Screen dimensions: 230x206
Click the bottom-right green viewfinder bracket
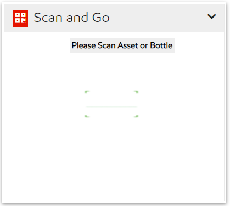click(x=136, y=116)
